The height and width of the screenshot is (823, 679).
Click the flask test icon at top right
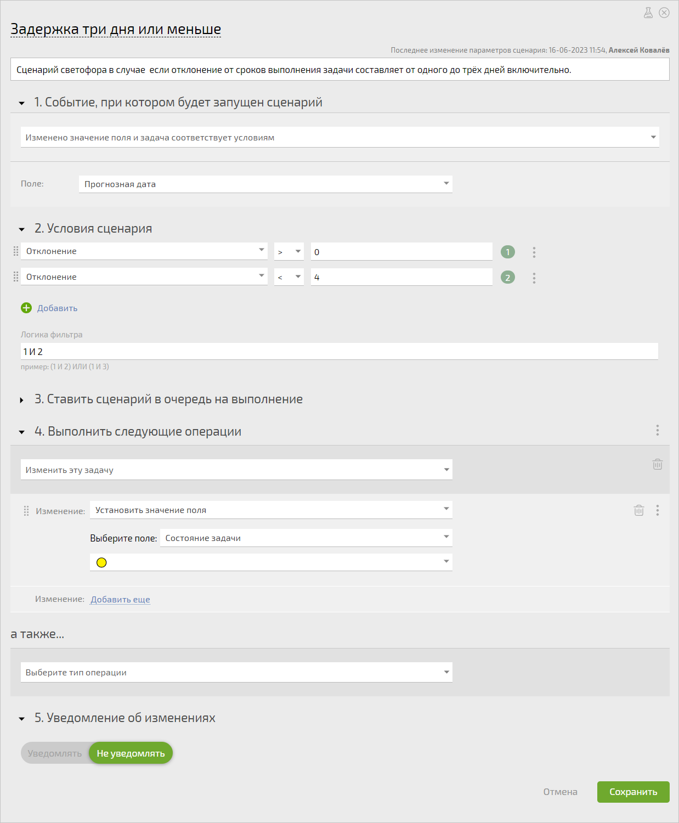tap(648, 13)
